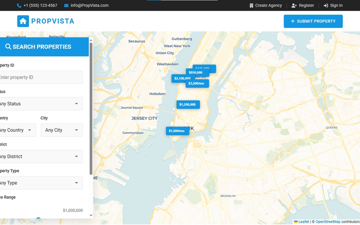Screen dimensions: 360x225
Task: Click the briefcase icon beside Create Agency
Action: click(x=251, y=5)
